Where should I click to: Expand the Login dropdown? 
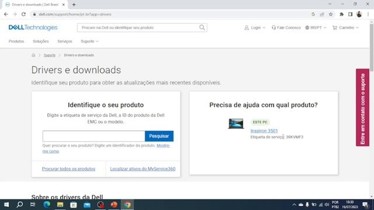pos(255,27)
